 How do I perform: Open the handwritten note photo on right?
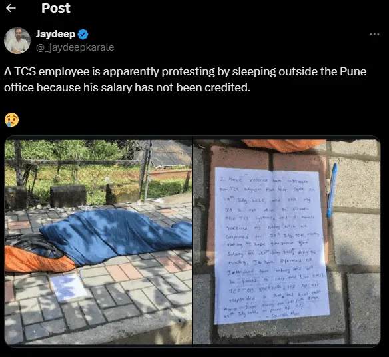pyautogui.click(x=287, y=241)
